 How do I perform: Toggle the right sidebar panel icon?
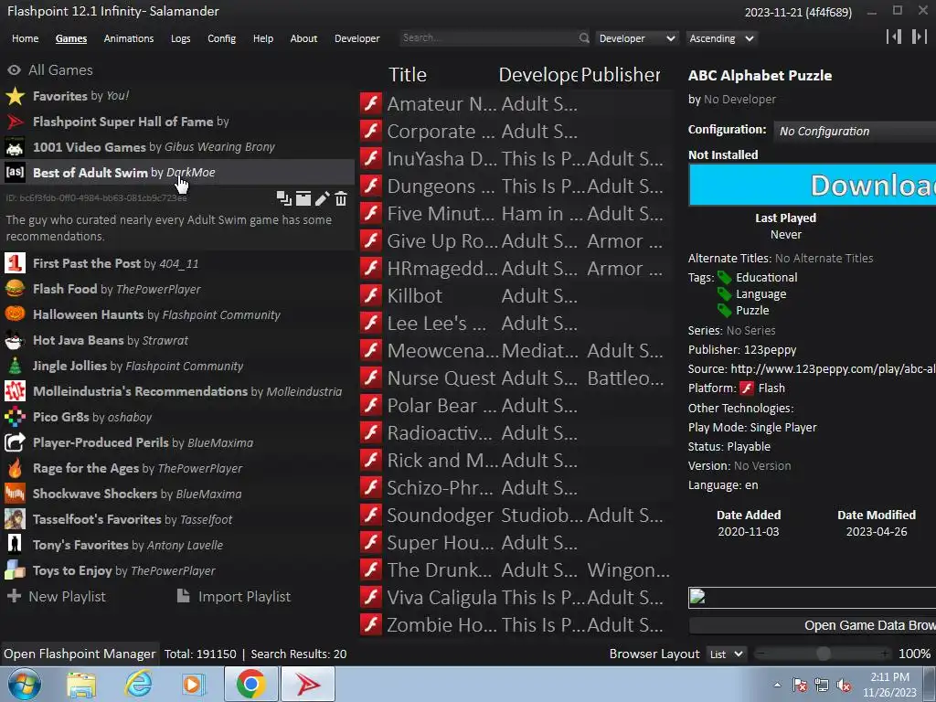[920, 37]
